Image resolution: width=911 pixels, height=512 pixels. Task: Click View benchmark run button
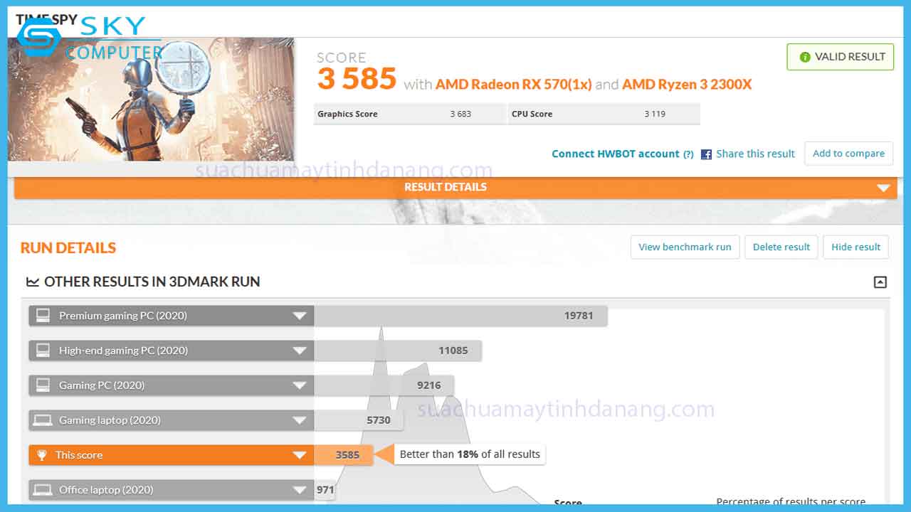click(685, 247)
